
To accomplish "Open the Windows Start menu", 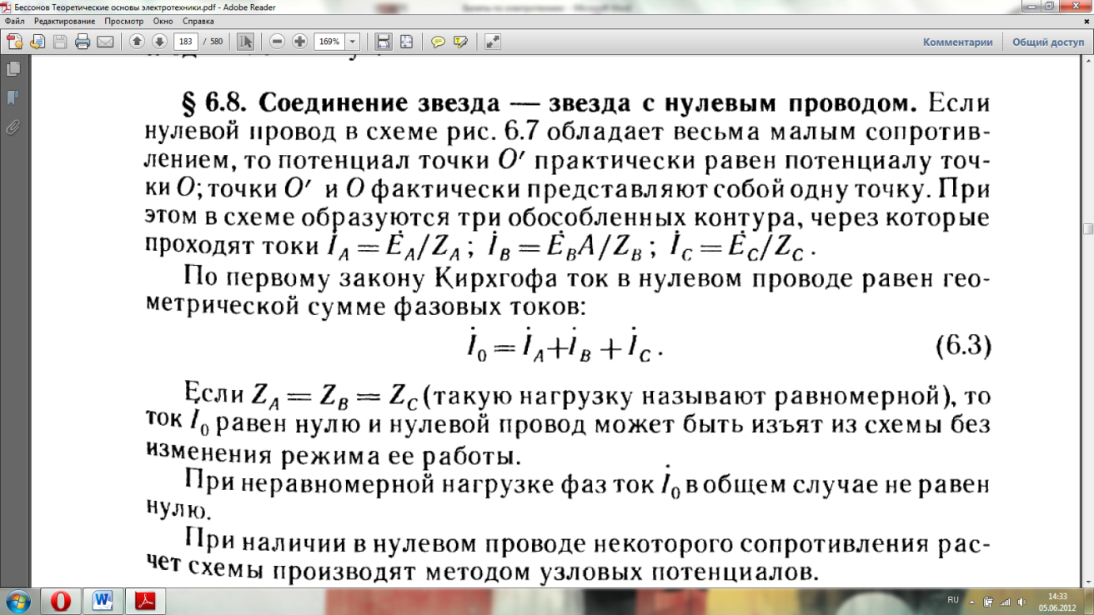I will tap(18, 601).
